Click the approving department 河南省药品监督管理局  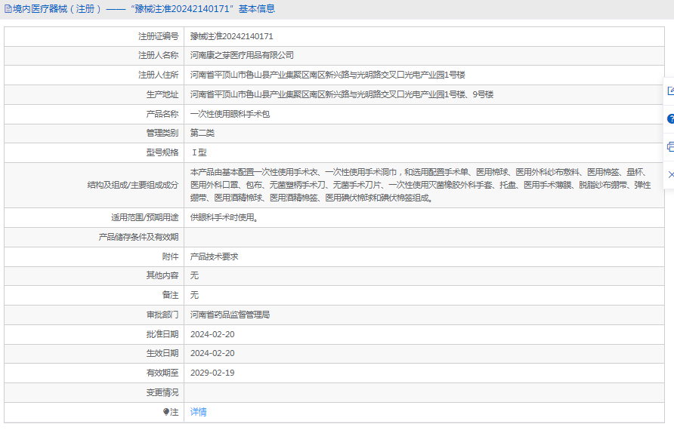click(x=230, y=315)
